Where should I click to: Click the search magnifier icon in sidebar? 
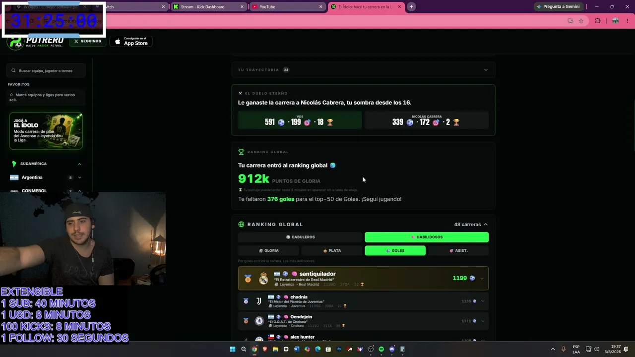click(x=14, y=71)
